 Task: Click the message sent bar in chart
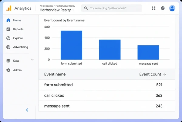coord(148,53)
